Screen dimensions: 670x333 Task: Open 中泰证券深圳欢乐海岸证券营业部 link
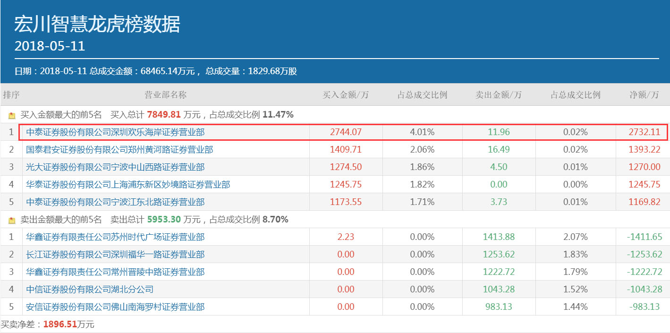click(x=115, y=132)
